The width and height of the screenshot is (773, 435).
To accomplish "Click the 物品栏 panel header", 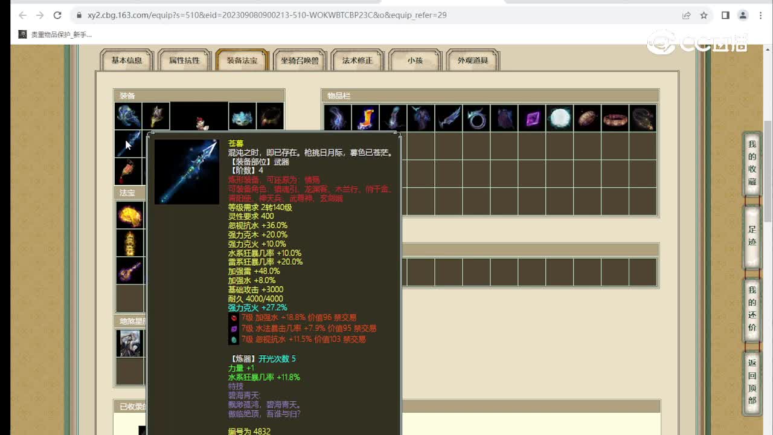I will coord(490,95).
